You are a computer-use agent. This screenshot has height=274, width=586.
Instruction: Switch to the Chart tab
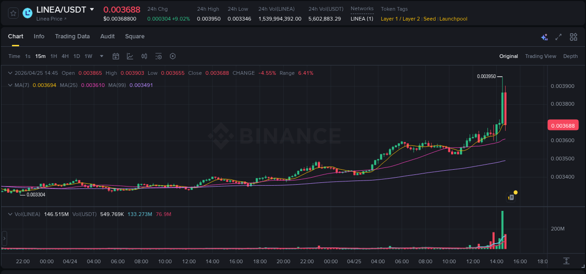[15, 36]
